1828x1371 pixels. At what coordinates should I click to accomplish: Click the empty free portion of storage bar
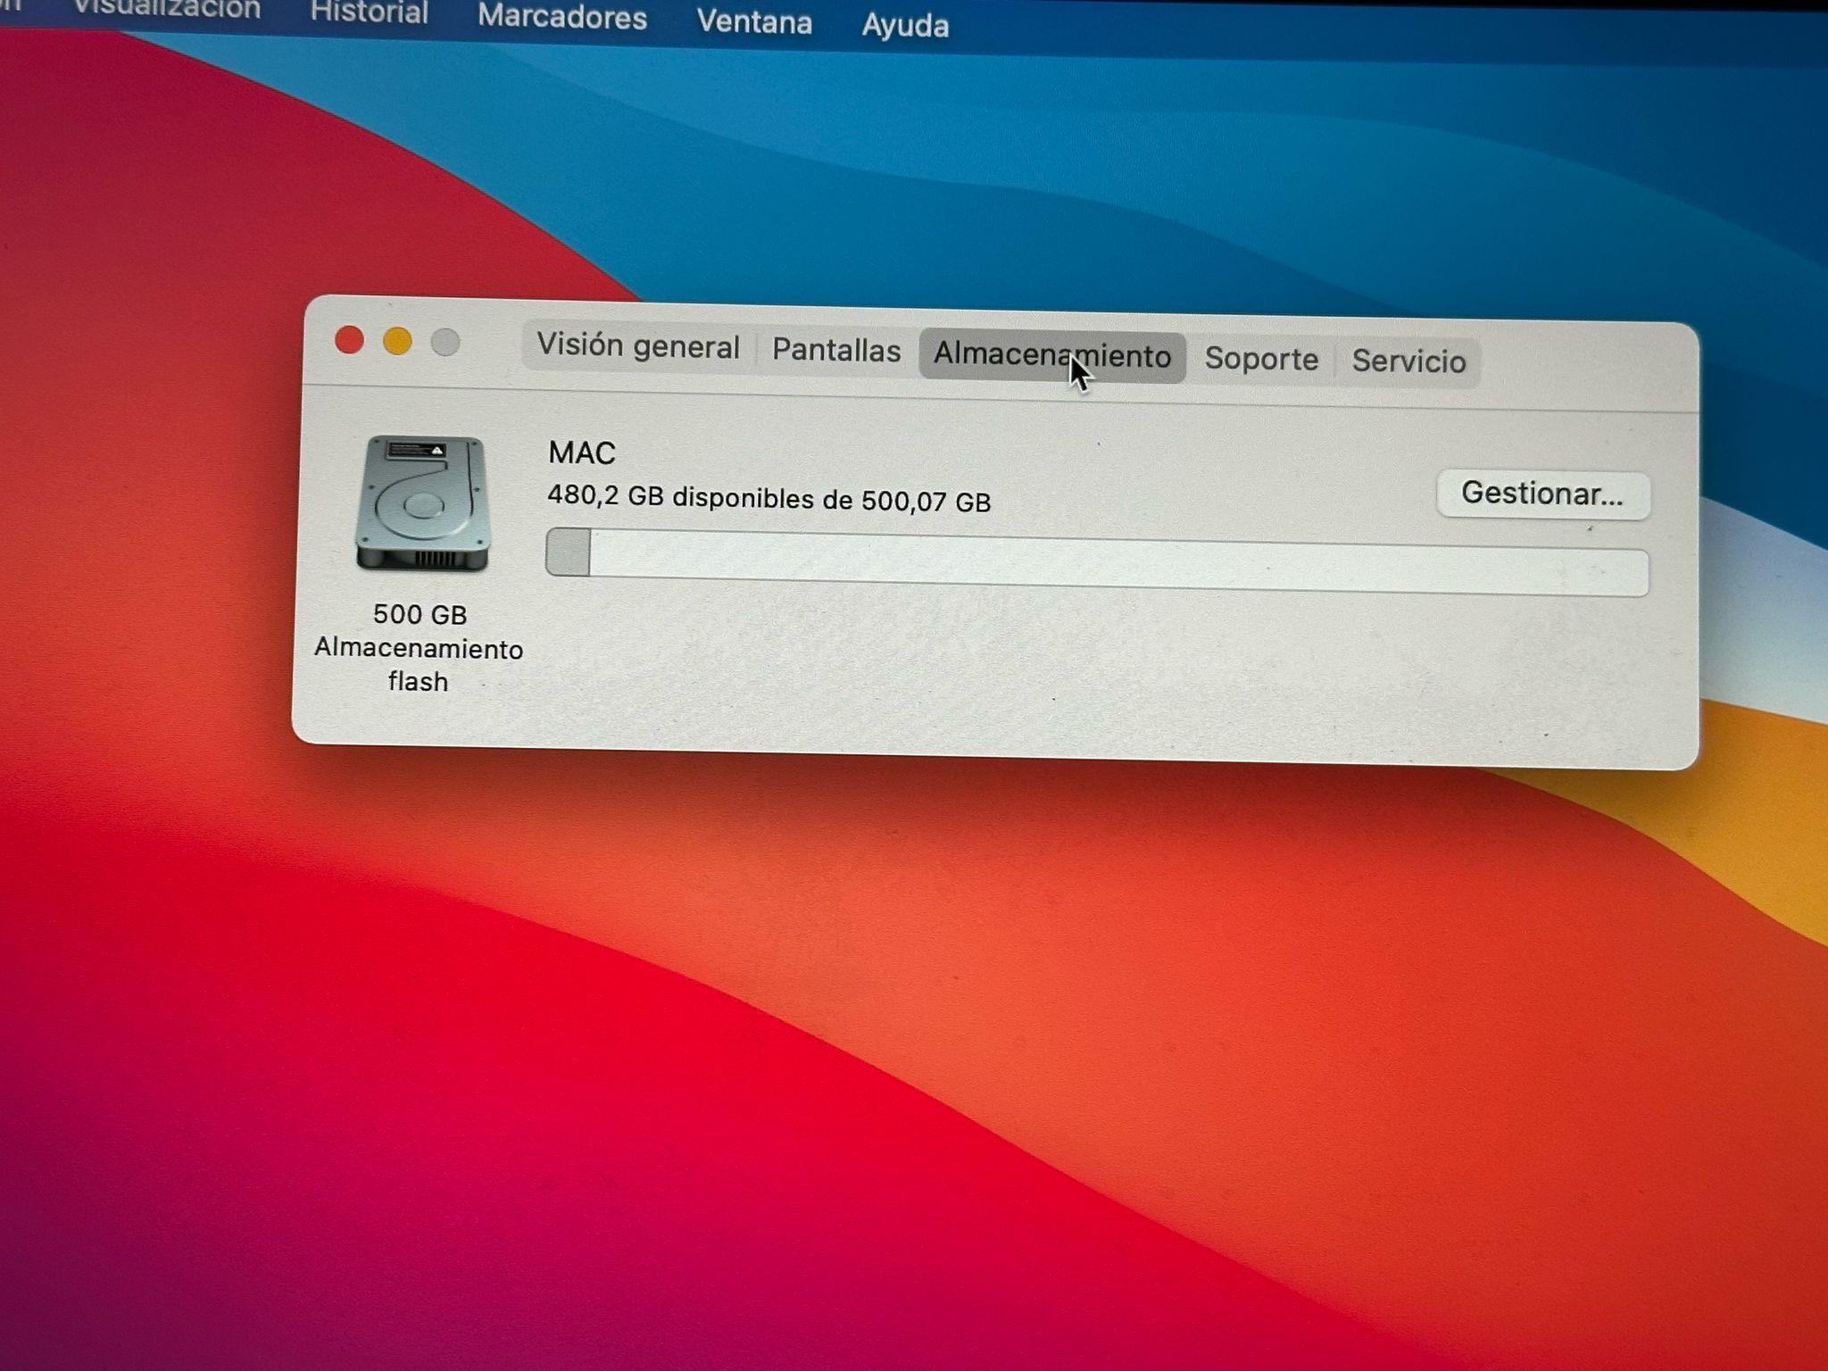coord(1116,562)
